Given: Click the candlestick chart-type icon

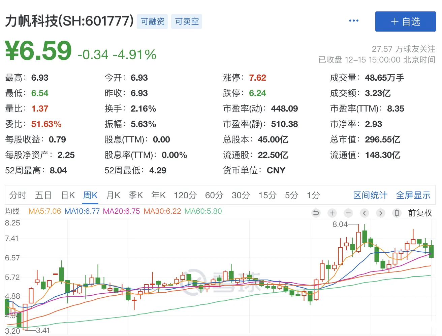Looking at the screenshot, I should 397,213.
